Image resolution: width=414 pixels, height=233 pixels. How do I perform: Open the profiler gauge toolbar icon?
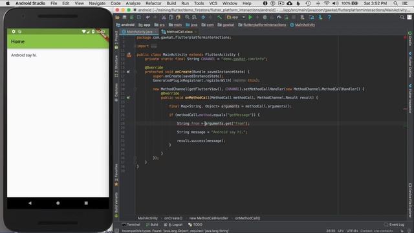point(279,17)
